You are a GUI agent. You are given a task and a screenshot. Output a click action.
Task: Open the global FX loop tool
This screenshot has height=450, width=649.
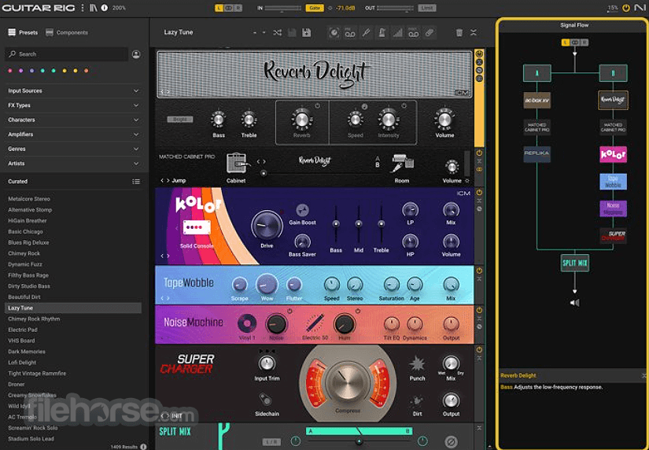point(430,33)
